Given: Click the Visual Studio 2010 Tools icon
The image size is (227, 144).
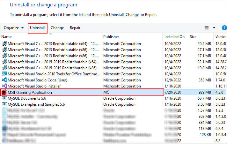Looking at the screenshot, I should pyautogui.click(x=4, y=74).
